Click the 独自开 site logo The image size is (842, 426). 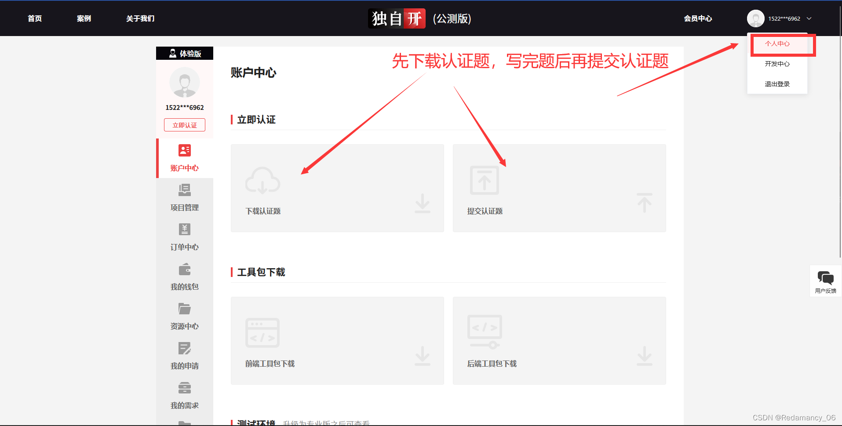pos(397,18)
